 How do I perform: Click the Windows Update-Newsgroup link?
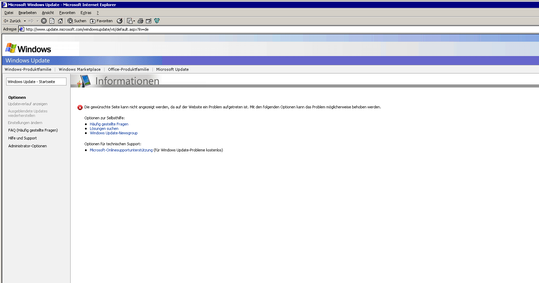tap(113, 133)
